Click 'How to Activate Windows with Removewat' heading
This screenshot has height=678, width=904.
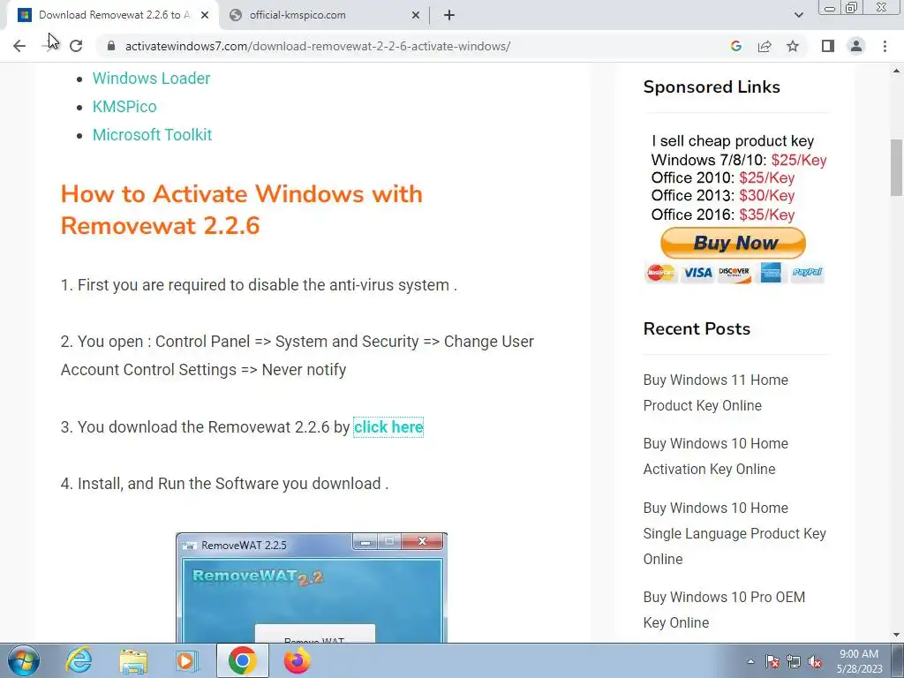pos(242,209)
